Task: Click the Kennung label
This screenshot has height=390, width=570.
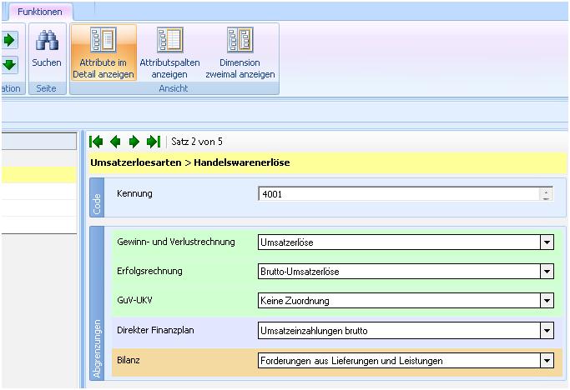Action: pos(134,193)
